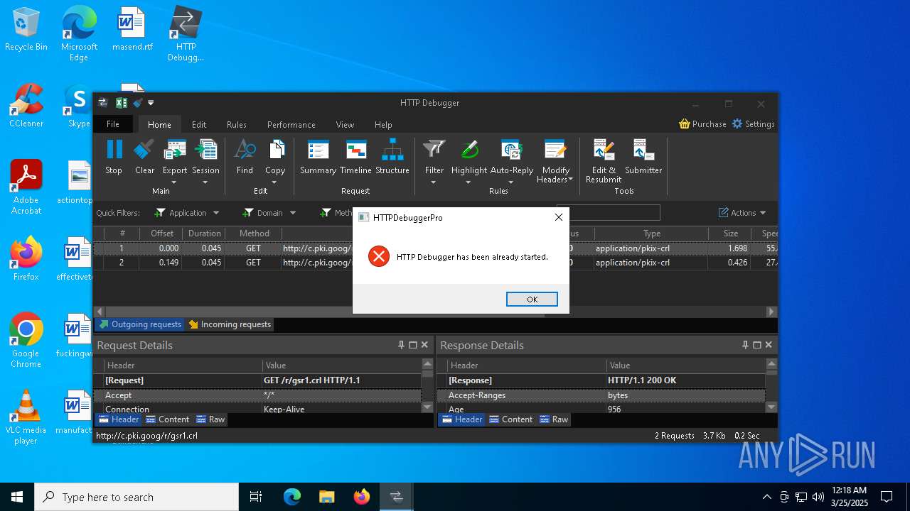
Task: Select the Incoming requests tab
Action: (x=230, y=324)
